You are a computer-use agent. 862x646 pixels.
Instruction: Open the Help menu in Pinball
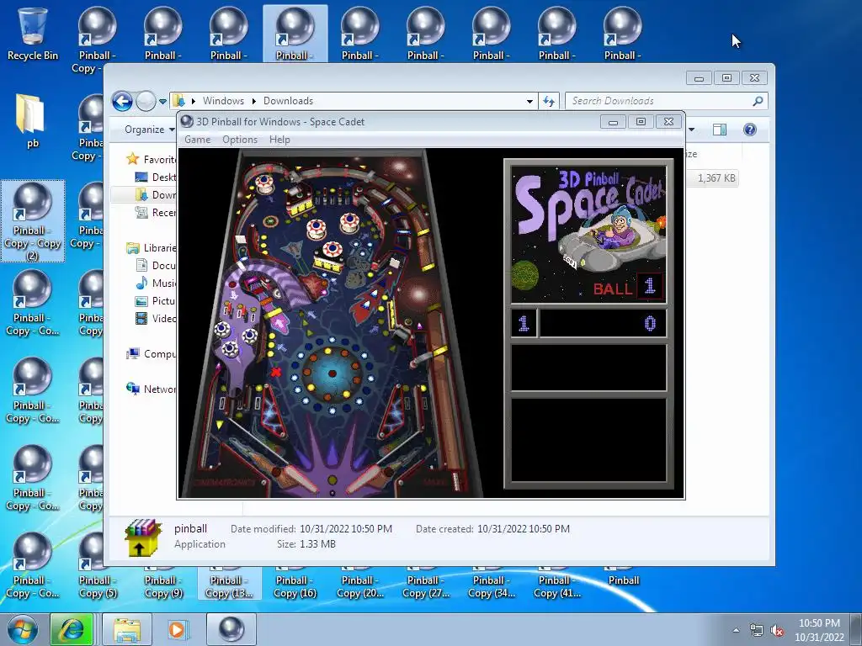pos(279,140)
